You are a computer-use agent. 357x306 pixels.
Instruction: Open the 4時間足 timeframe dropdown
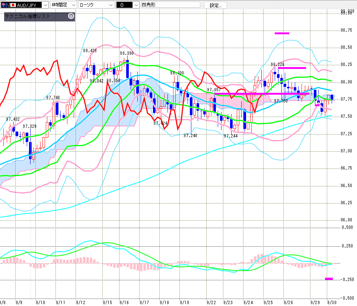[x=73, y=5]
